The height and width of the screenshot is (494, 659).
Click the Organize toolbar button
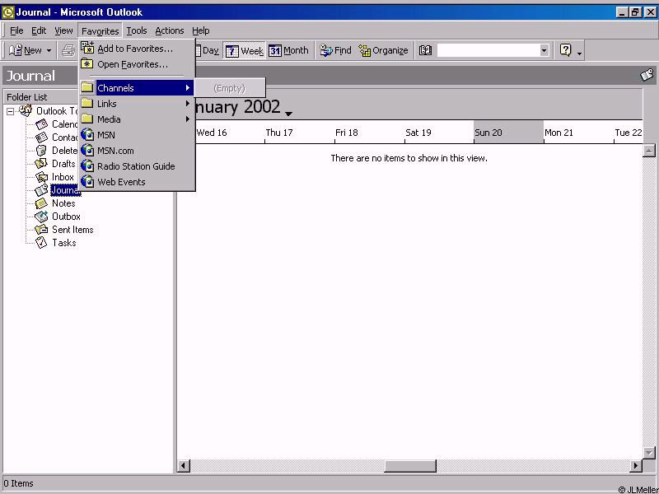pyautogui.click(x=383, y=50)
